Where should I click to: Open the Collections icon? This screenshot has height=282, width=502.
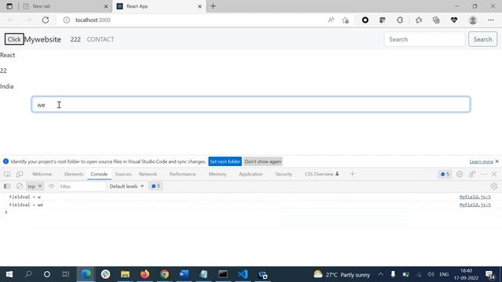pos(436,20)
